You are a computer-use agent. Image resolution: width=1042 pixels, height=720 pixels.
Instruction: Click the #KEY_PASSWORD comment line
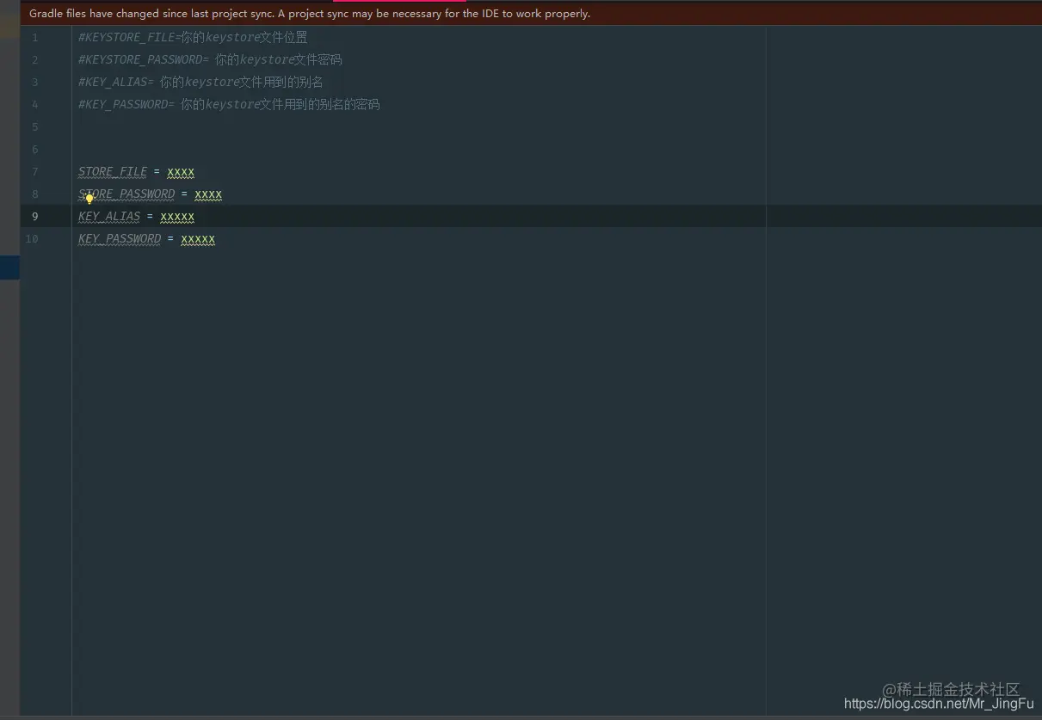click(229, 105)
